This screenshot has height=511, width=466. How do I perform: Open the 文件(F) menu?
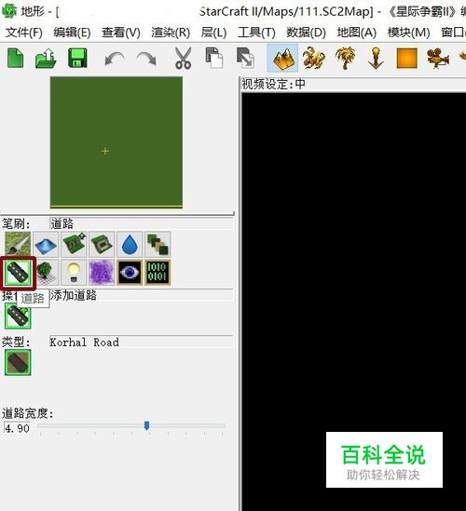click(x=24, y=33)
